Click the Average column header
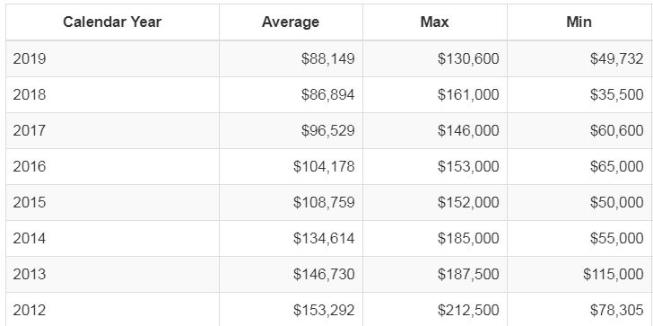 [x=291, y=22]
